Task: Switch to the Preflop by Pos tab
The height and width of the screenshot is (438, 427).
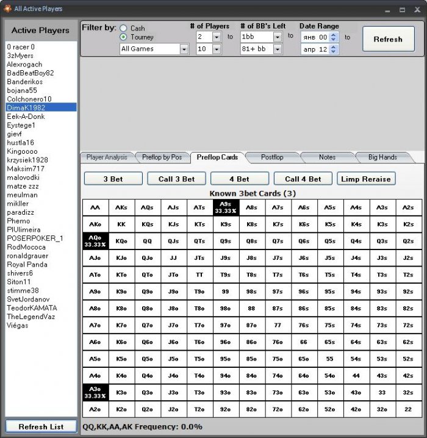Action: pos(162,157)
